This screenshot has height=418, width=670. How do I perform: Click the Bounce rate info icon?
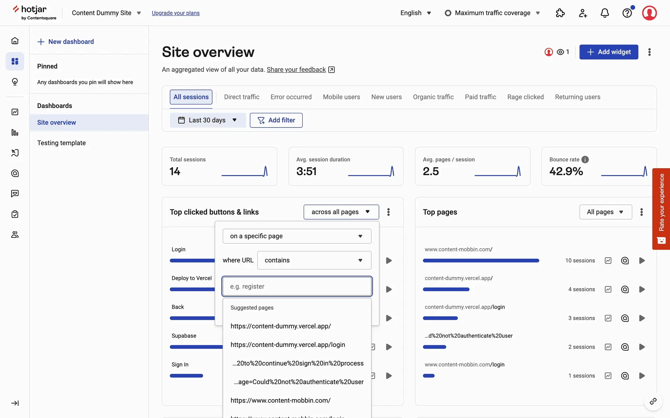(x=585, y=160)
